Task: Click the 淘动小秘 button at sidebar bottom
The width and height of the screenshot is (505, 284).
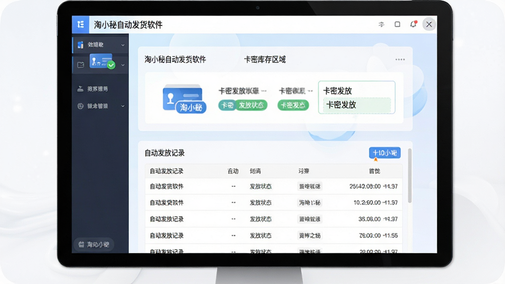Action: coord(94,245)
